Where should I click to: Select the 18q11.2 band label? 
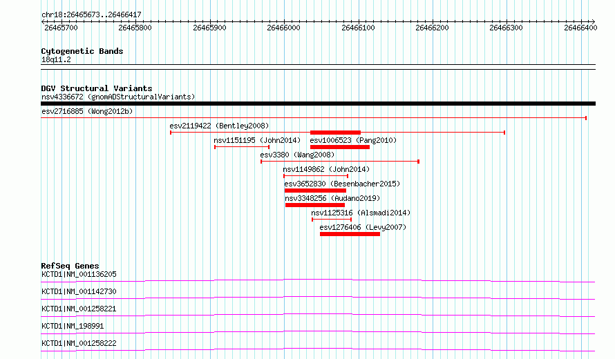pos(56,59)
